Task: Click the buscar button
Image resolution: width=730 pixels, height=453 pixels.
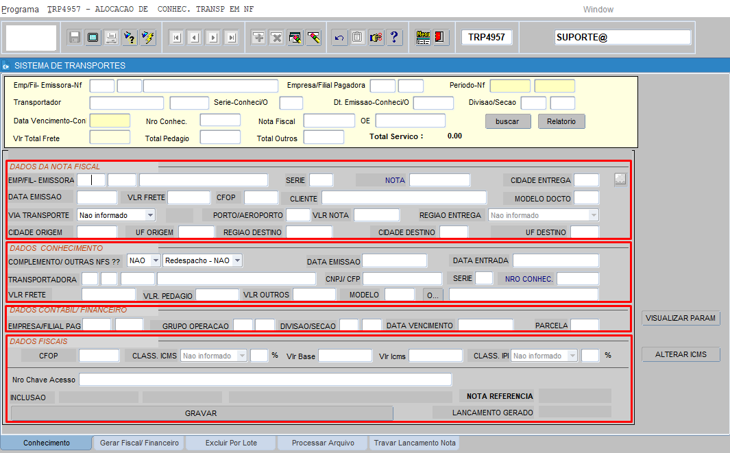Action: [x=507, y=121]
